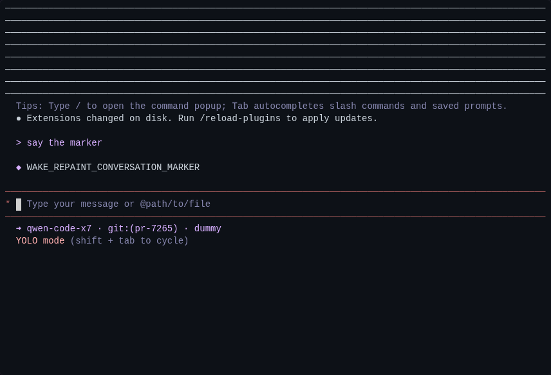Click the message input field placeholder
The image size is (551, 375).
point(118,204)
